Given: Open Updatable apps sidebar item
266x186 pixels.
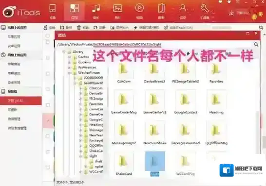Looking at the screenshot, I should coord(12,110).
